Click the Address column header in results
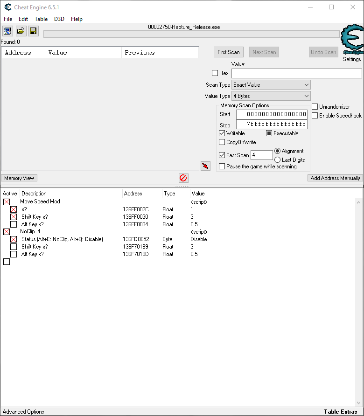The height and width of the screenshot is (416, 364). [23, 53]
